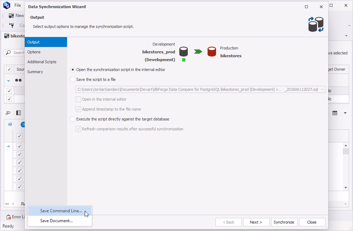The image size is (353, 231).
Task: Toggle the first object row checkbox under the group
Action: tap(9, 91)
